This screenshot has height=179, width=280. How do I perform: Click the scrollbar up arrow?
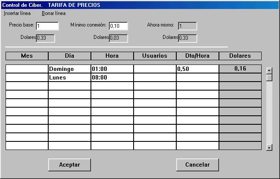(x=269, y=71)
